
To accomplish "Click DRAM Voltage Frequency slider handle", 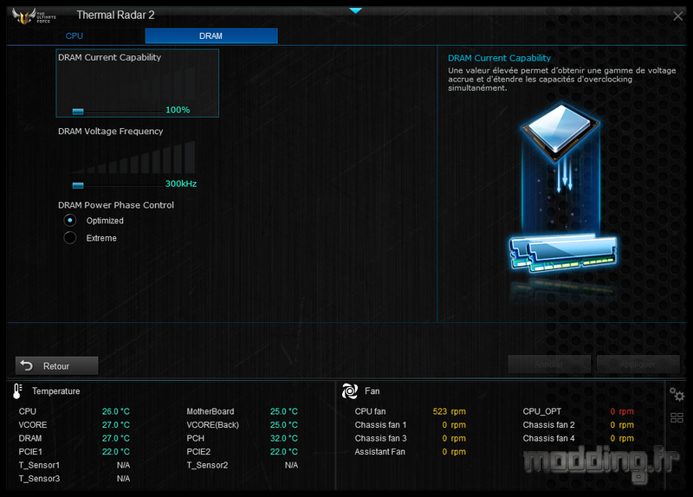I will [78, 185].
